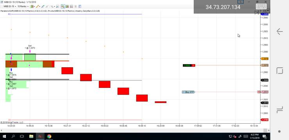Viewport: 289px width, 140px height.
Task: Select the zoom magnifier tool
Action: 52,7
